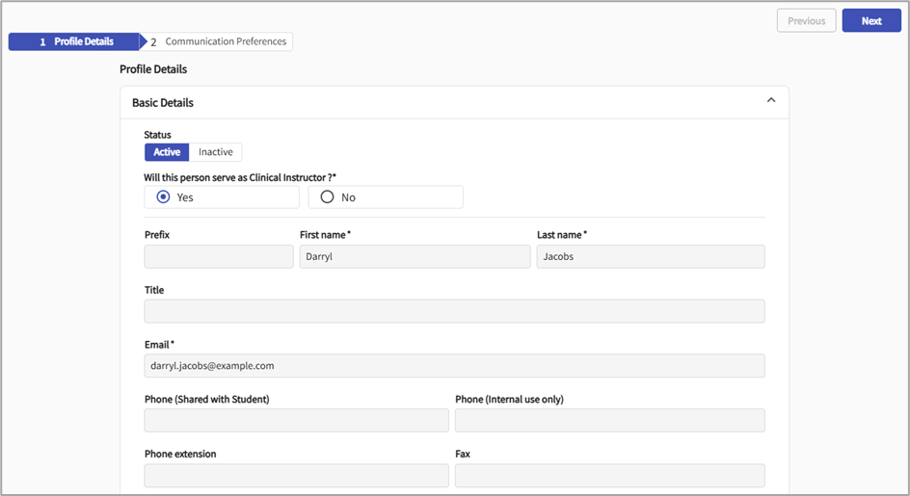The height and width of the screenshot is (496, 910).
Task: Focus the Title input field
Action: pos(454,311)
